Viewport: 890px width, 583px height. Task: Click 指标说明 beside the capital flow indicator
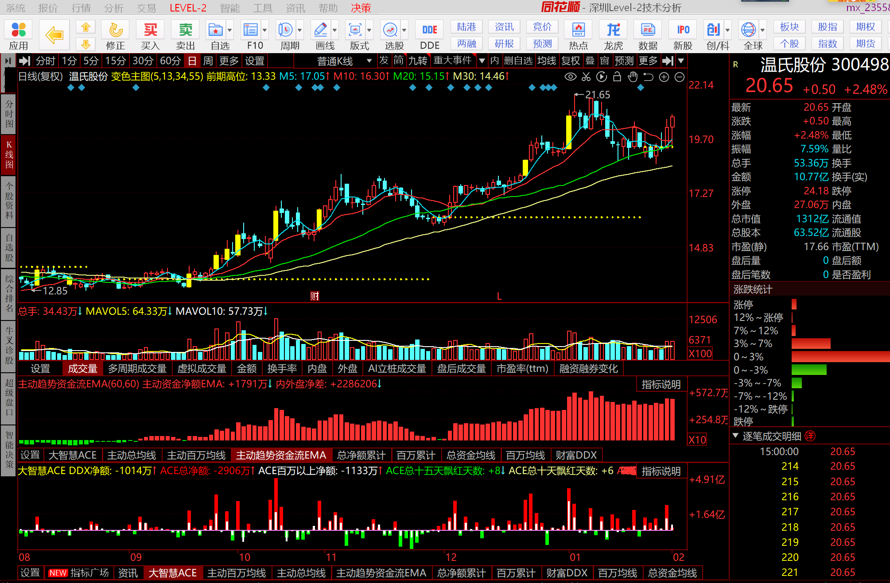pos(661,384)
